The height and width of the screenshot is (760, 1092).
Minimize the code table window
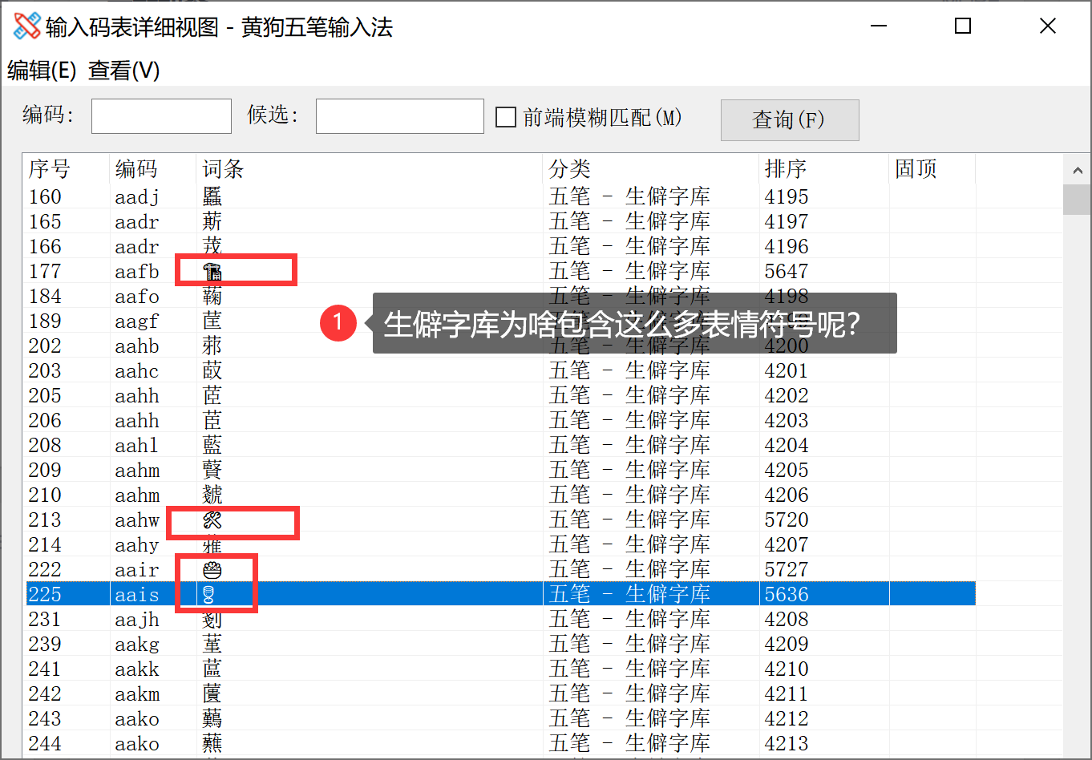pyautogui.click(x=879, y=26)
